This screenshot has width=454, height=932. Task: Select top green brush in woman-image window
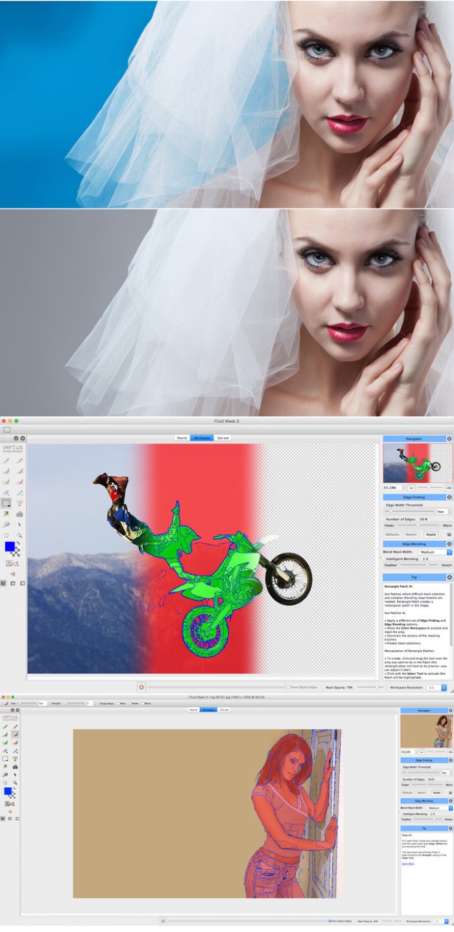click(x=5, y=727)
